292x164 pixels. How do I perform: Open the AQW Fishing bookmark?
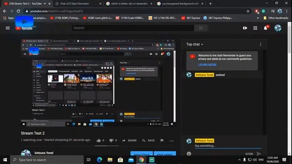65,18
